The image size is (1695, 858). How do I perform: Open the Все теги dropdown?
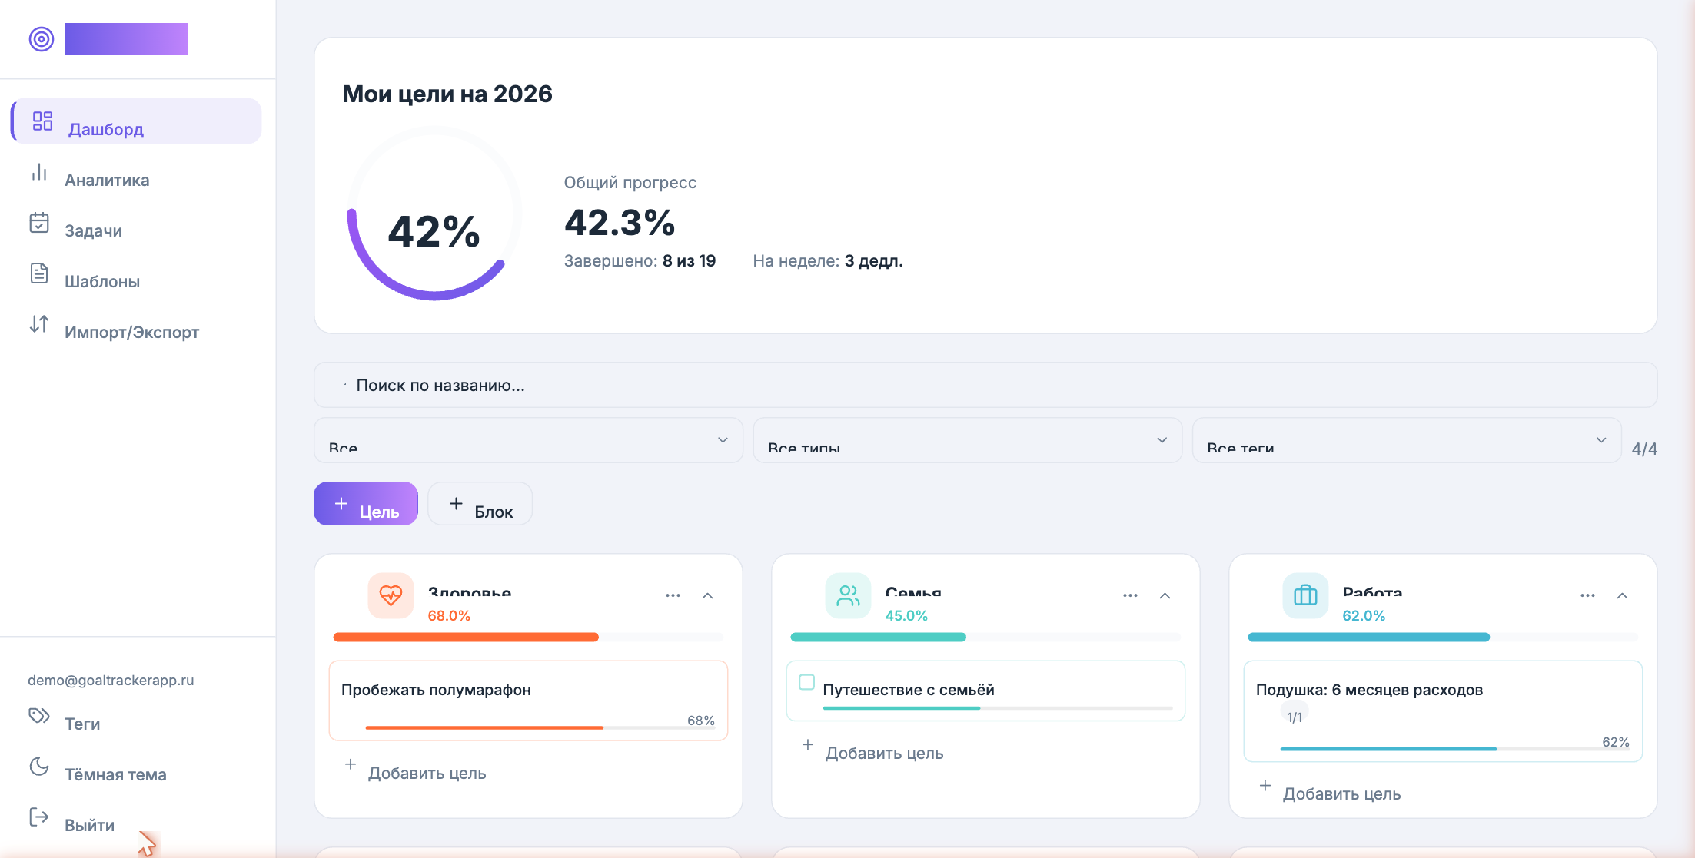pyautogui.click(x=1406, y=440)
